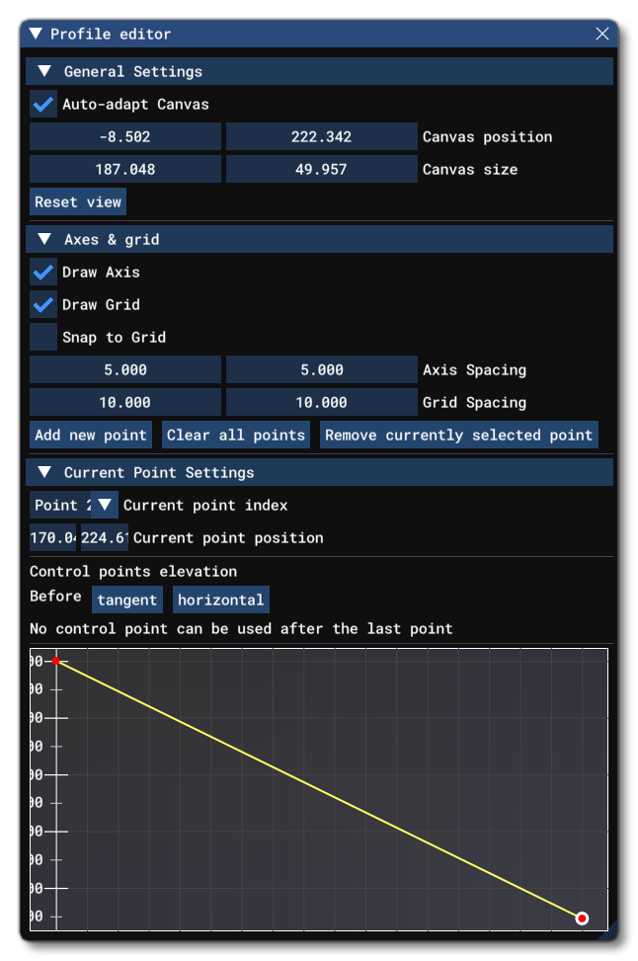638x961 pixels.
Task: Turn off Draw Axis
Action: point(41,272)
